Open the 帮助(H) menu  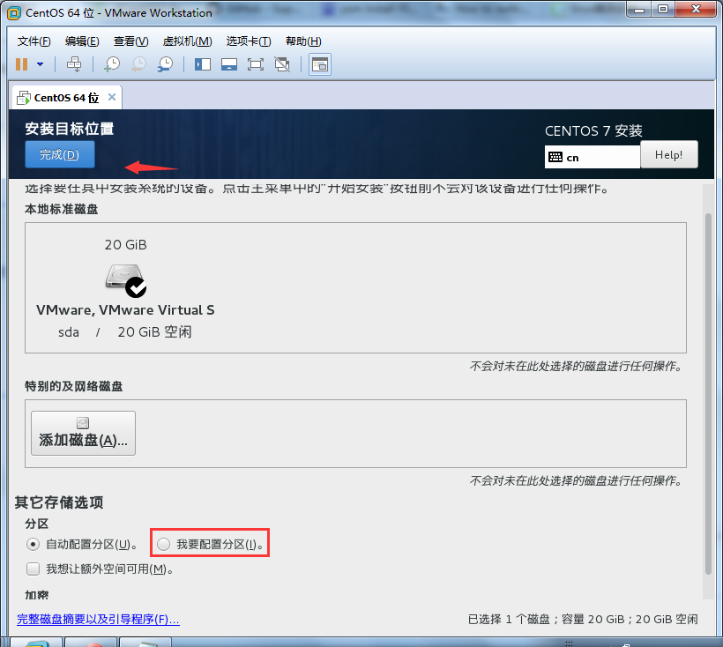pos(303,41)
